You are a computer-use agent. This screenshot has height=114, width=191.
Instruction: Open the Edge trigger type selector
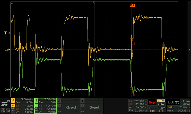[153, 111]
